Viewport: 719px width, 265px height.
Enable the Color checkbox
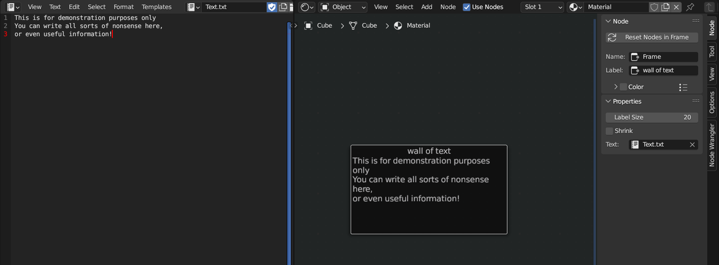pyautogui.click(x=623, y=87)
